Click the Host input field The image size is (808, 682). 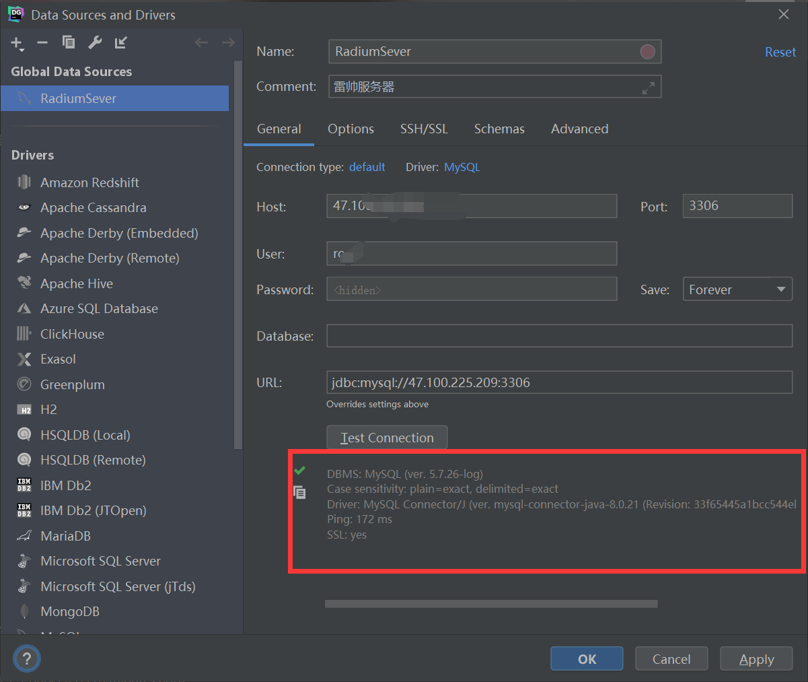point(472,206)
